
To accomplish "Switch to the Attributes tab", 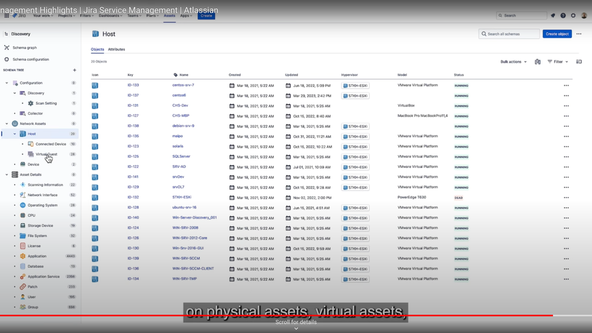I will (x=116, y=49).
